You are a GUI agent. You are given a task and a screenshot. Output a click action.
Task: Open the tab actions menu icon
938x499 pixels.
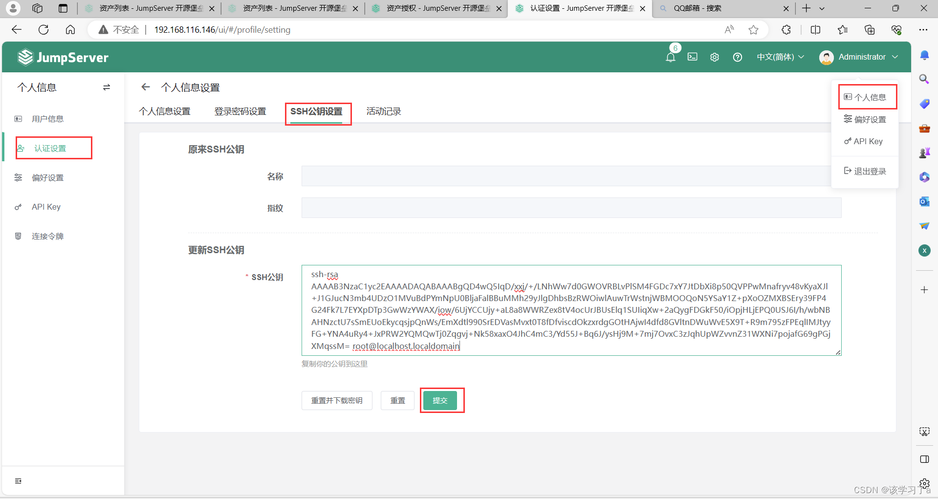click(x=63, y=8)
